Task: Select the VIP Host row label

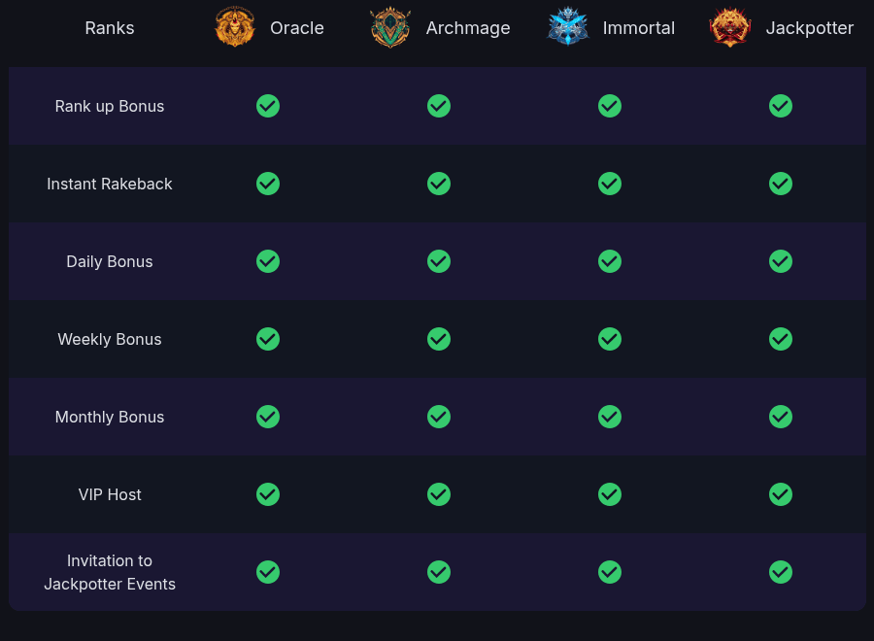Action: tap(110, 494)
